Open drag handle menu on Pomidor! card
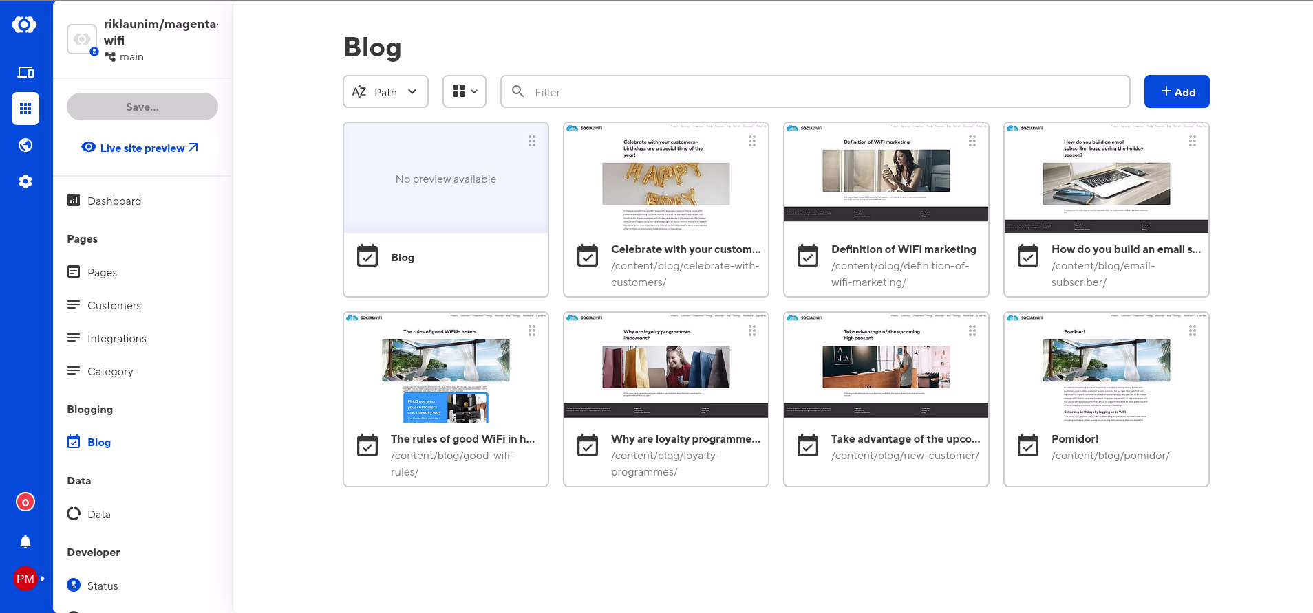 coord(1192,331)
